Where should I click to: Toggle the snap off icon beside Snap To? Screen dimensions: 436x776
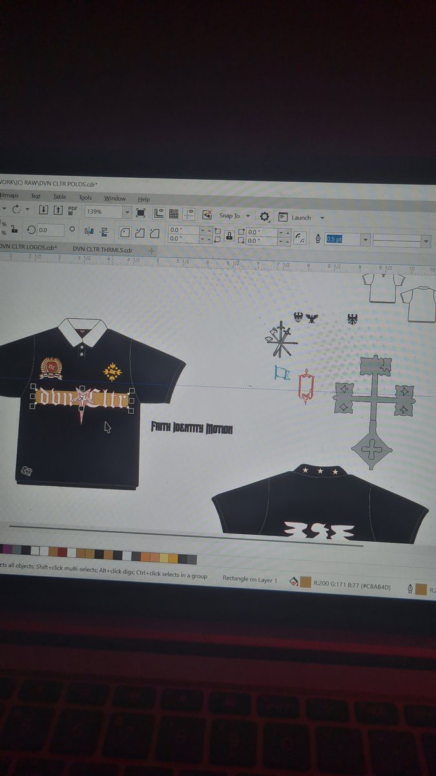tap(207, 215)
